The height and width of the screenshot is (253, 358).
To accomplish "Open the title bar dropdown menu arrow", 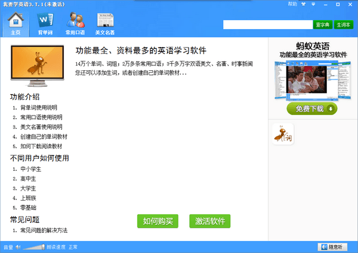I will [313, 4].
